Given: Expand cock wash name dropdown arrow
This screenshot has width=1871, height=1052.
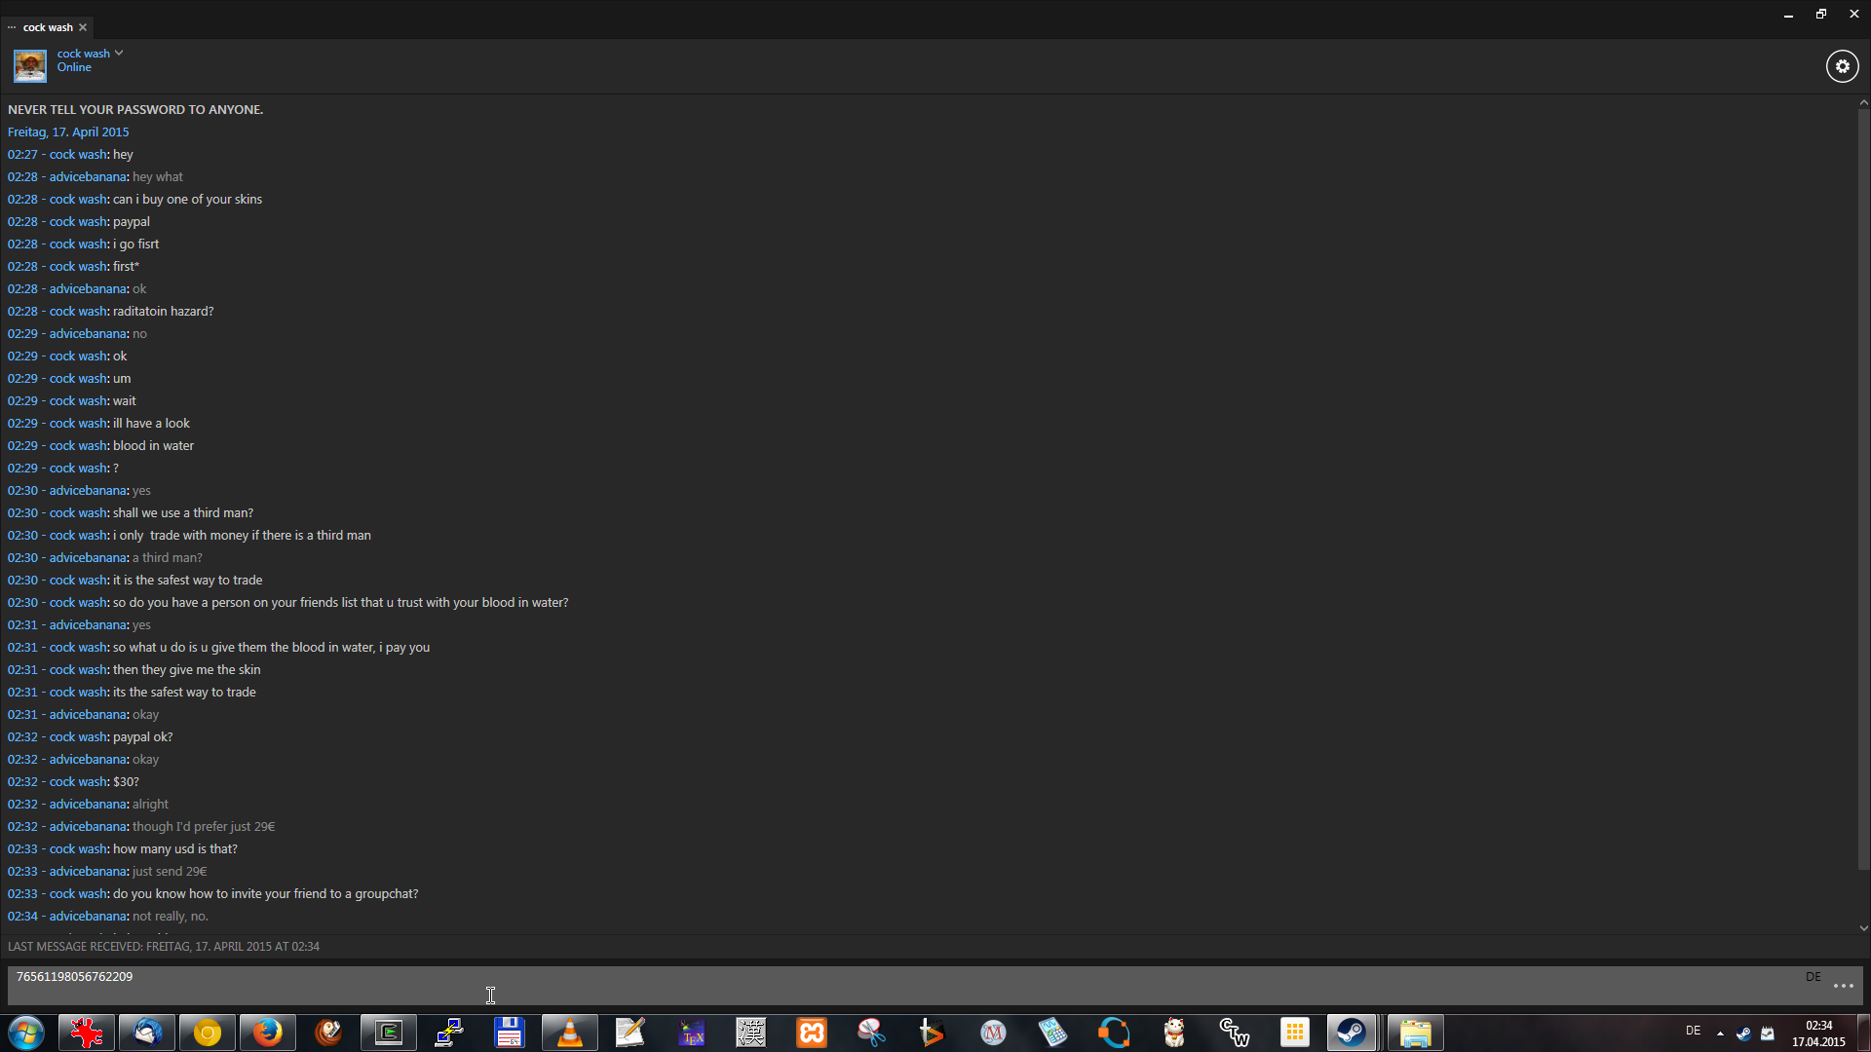Looking at the screenshot, I should pos(119,54).
